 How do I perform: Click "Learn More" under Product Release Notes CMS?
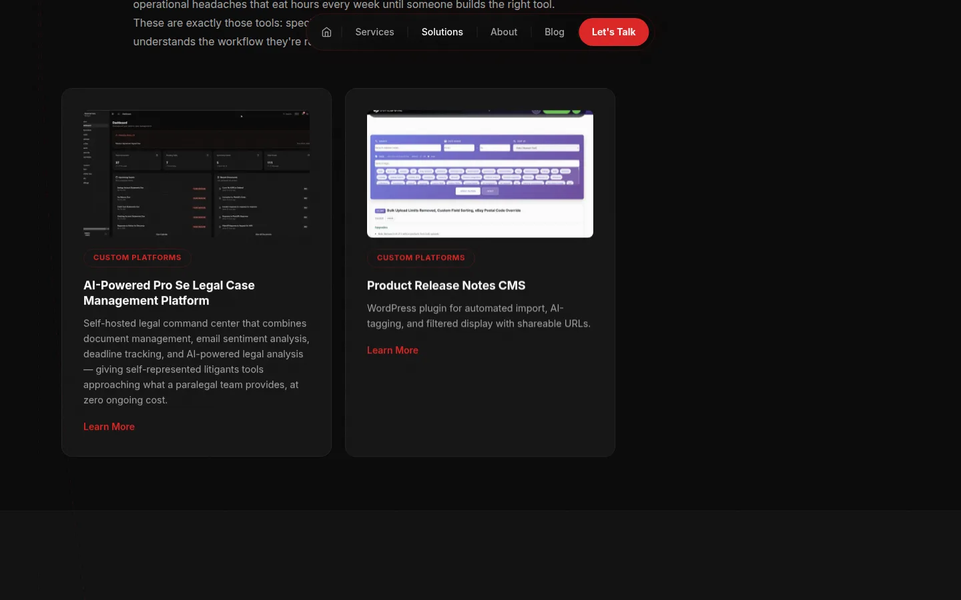coord(392,349)
